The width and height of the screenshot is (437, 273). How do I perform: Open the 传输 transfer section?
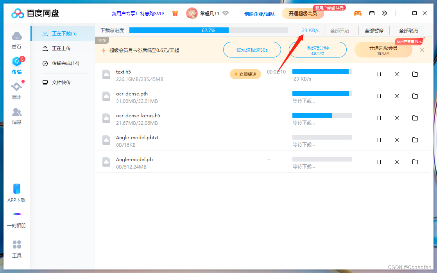[17, 66]
